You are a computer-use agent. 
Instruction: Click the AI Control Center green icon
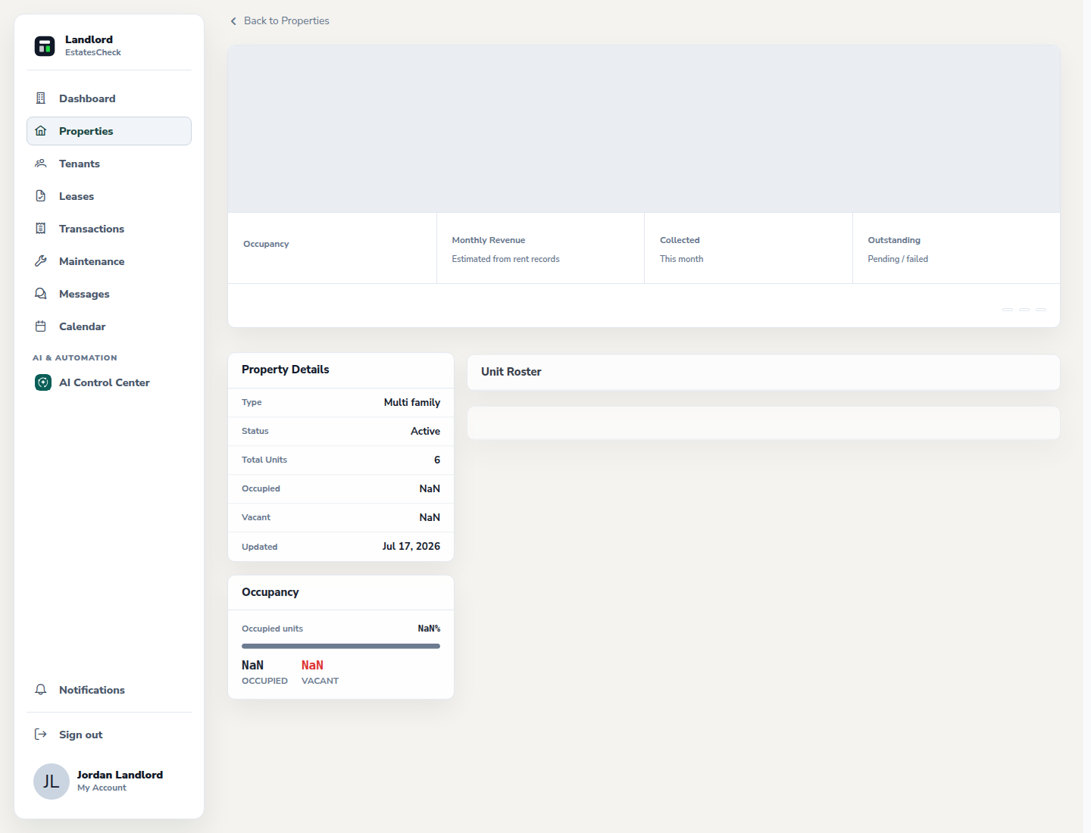coord(43,382)
